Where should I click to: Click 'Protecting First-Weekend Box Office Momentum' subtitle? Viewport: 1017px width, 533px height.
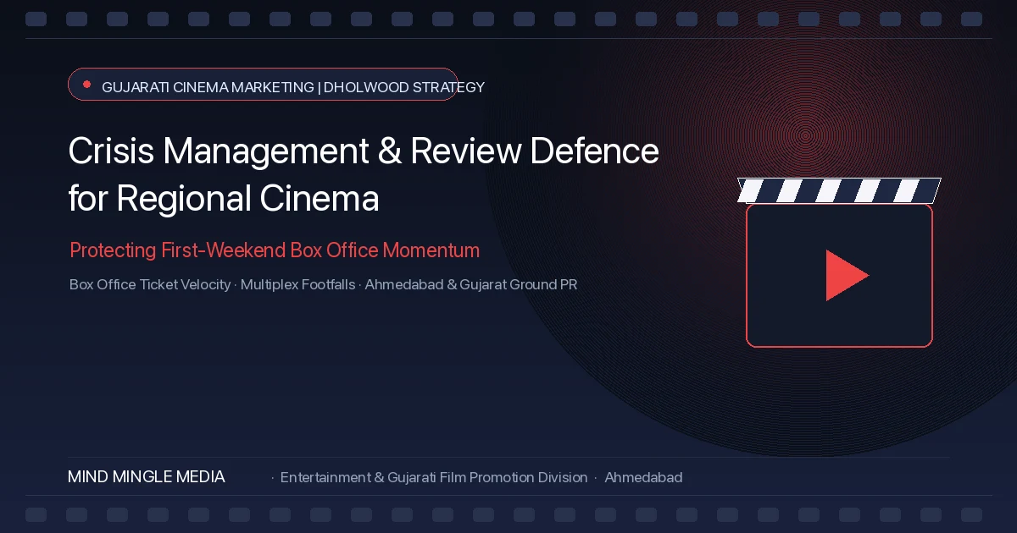(x=275, y=250)
